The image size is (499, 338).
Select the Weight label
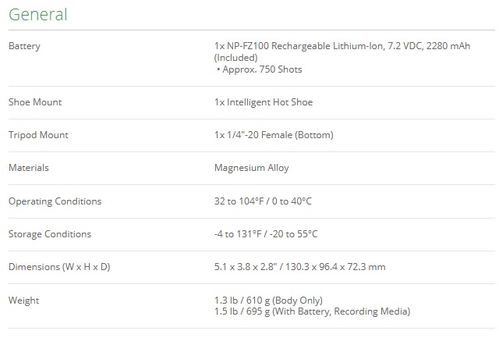click(24, 301)
